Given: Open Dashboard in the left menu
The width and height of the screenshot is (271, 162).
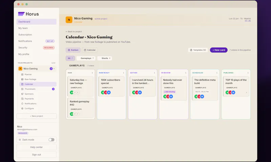Looking at the screenshot, I should (37, 22).
